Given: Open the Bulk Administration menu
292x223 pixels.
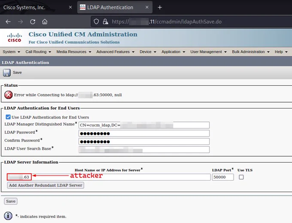Looking at the screenshot, I should (251, 52).
